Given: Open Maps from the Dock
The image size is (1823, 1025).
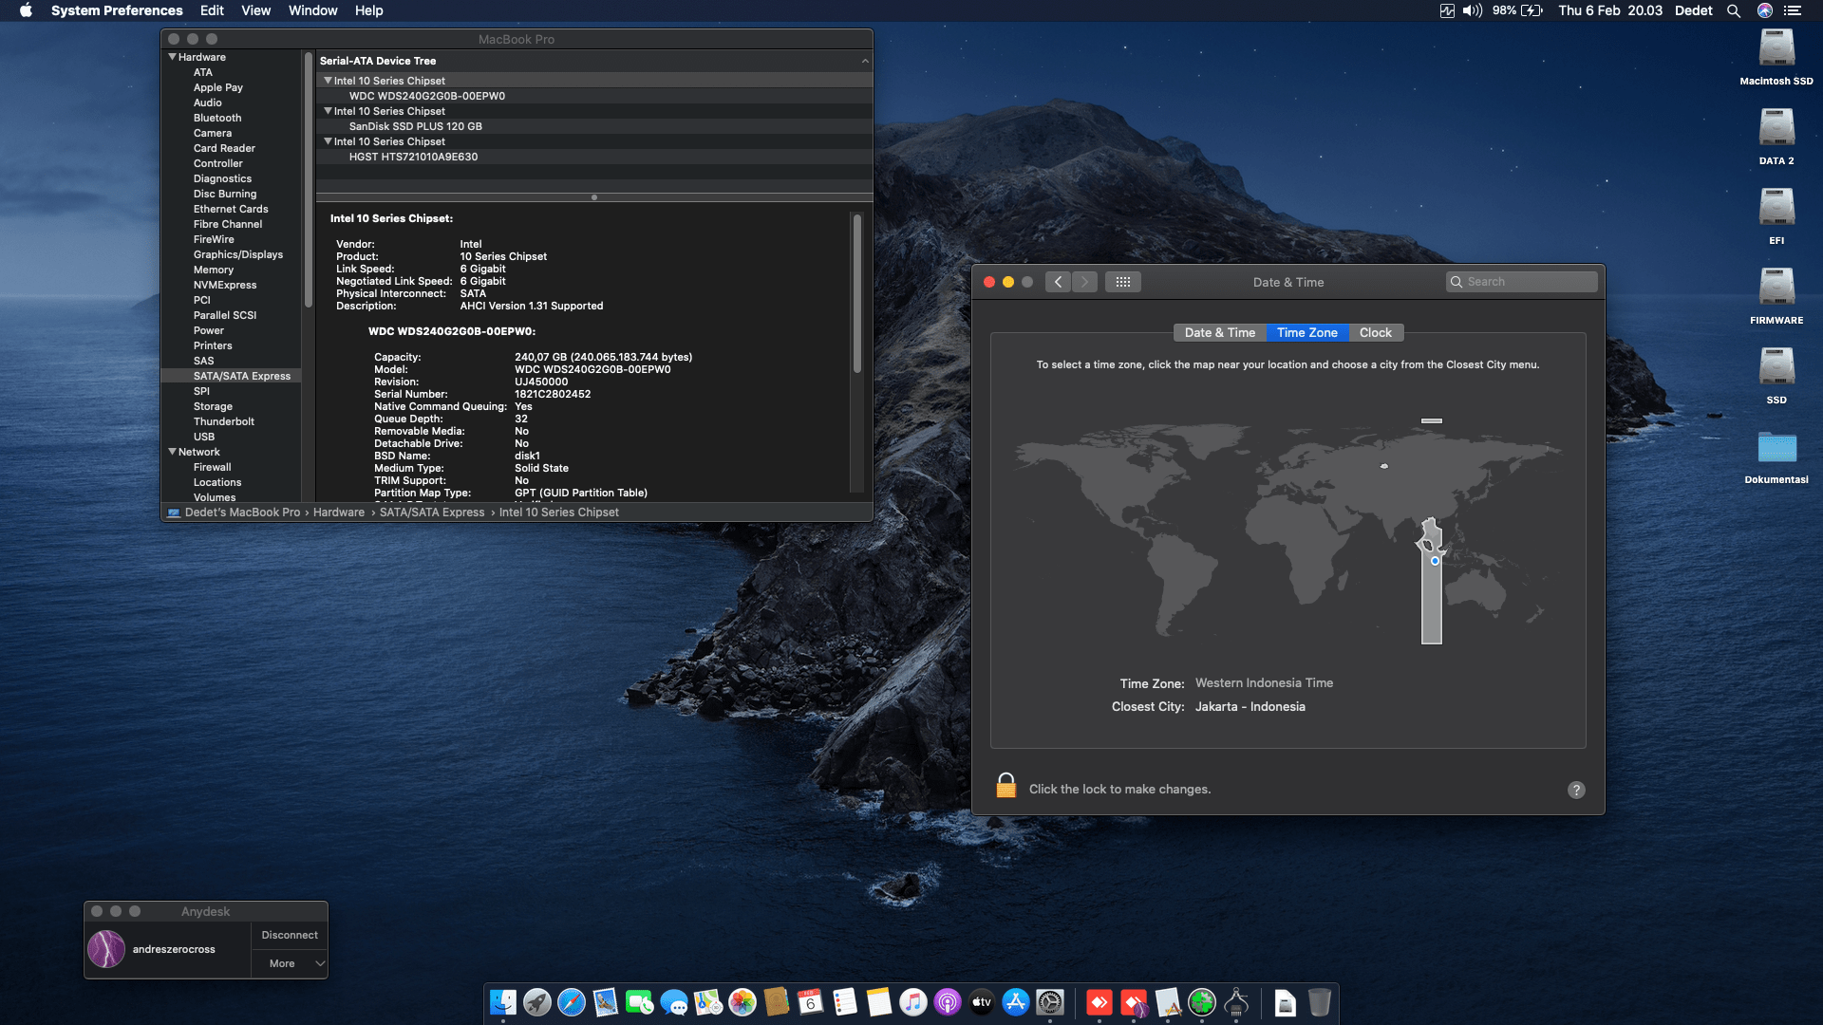Looking at the screenshot, I should click(708, 1002).
